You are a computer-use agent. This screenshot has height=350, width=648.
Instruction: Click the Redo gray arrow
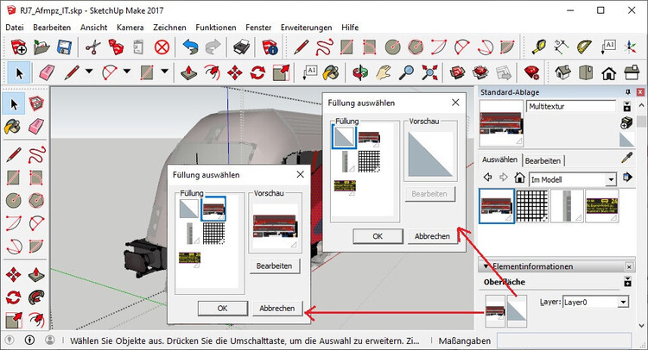(213, 47)
